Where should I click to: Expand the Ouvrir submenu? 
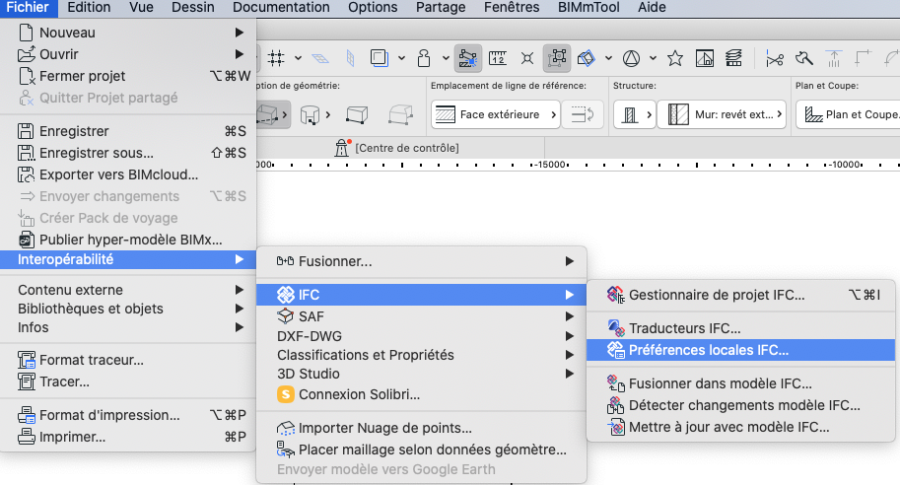click(128, 54)
